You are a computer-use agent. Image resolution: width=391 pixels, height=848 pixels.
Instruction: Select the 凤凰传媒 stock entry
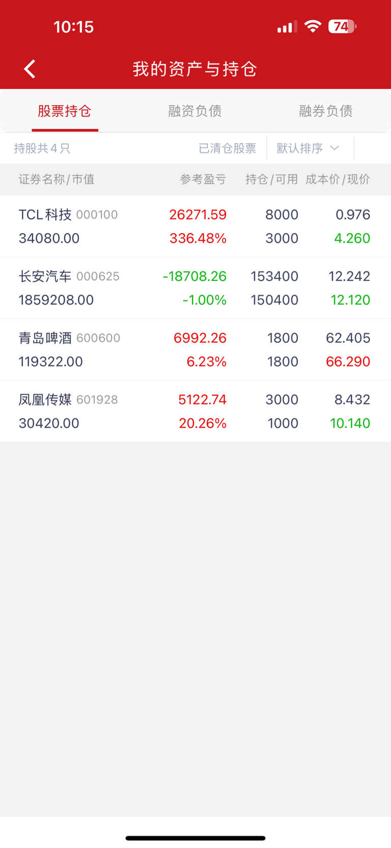tap(195, 411)
